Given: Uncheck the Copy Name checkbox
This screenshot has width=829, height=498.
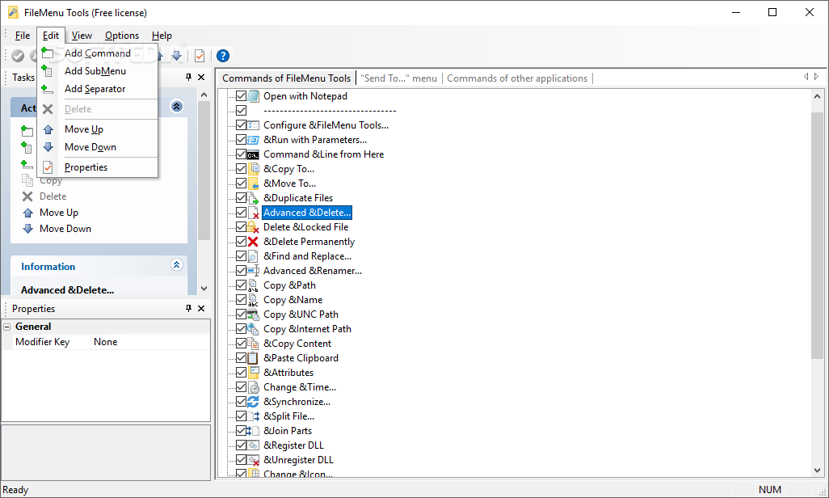Looking at the screenshot, I should point(241,300).
